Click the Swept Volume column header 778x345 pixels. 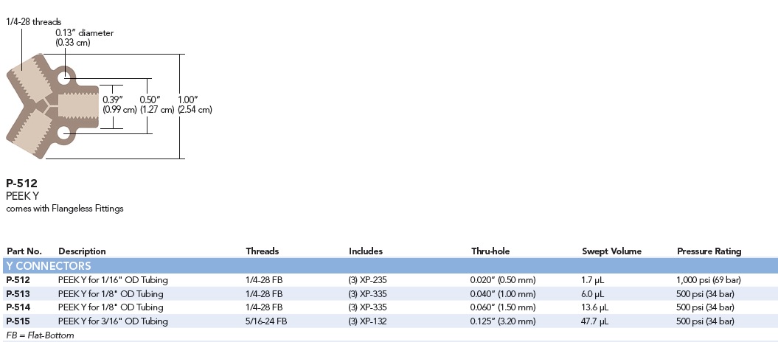(611, 251)
